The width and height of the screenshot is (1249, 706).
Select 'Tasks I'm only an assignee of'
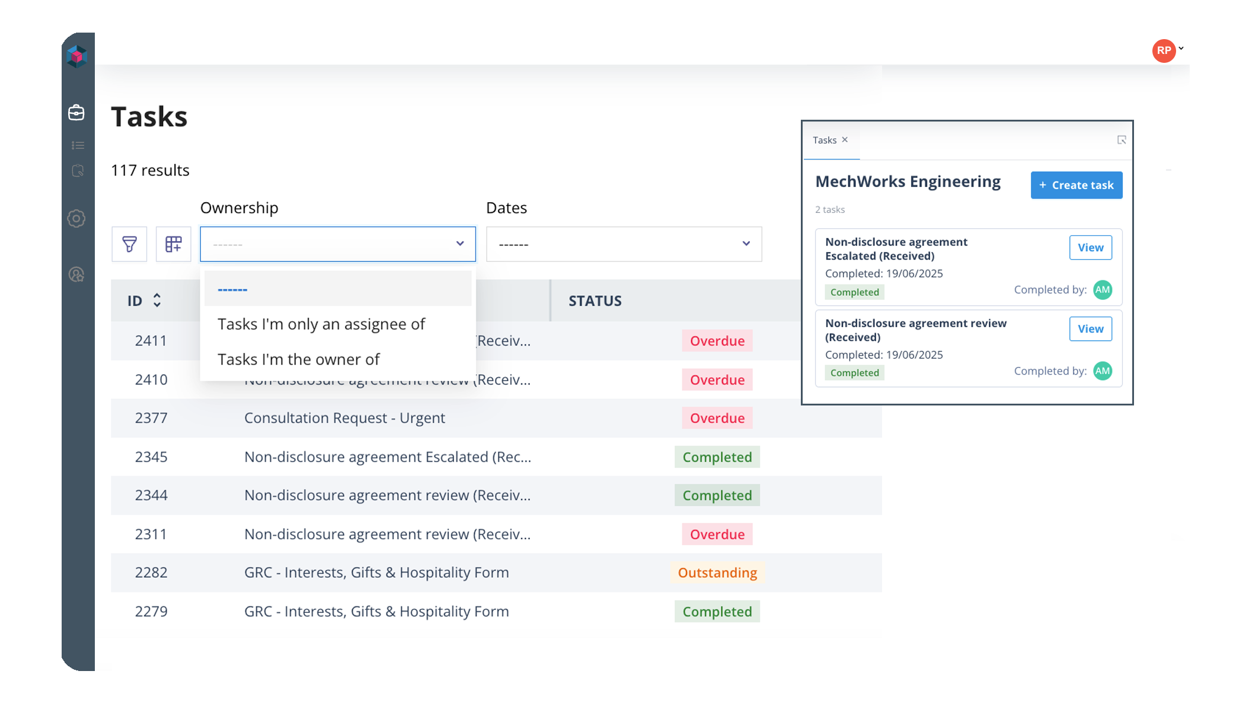coord(321,324)
